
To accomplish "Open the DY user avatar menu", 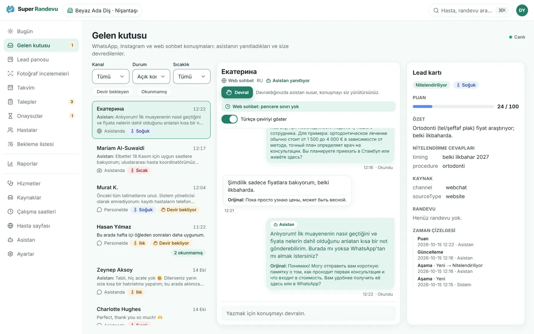I will point(522,10).
